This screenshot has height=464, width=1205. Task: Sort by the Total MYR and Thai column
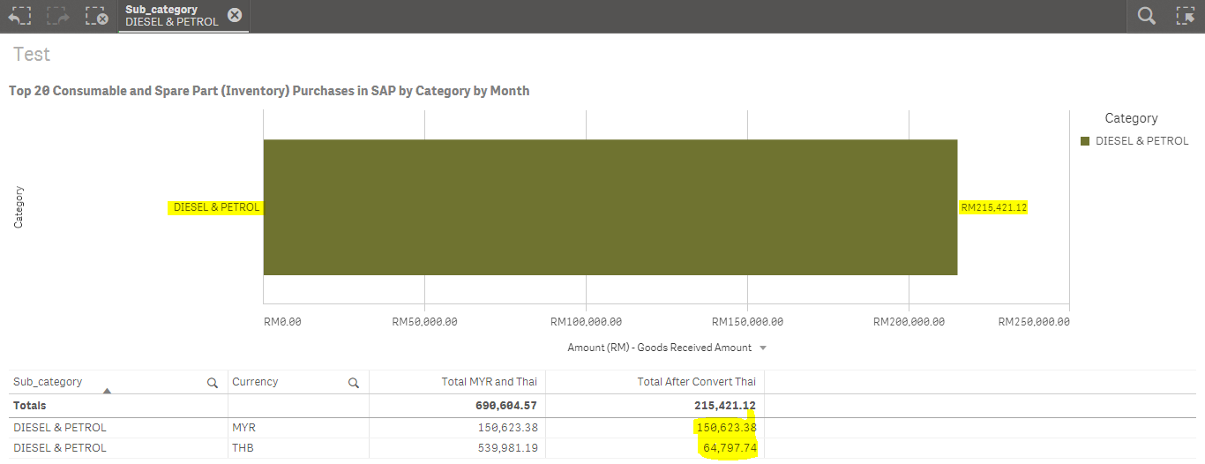click(490, 382)
